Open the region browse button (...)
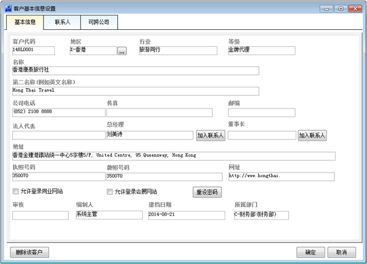The height and width of the screenshot is (264, 367). [122, 51]
